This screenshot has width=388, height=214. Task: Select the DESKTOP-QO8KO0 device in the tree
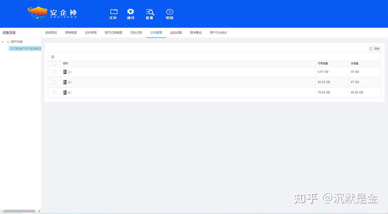[25, 49]
